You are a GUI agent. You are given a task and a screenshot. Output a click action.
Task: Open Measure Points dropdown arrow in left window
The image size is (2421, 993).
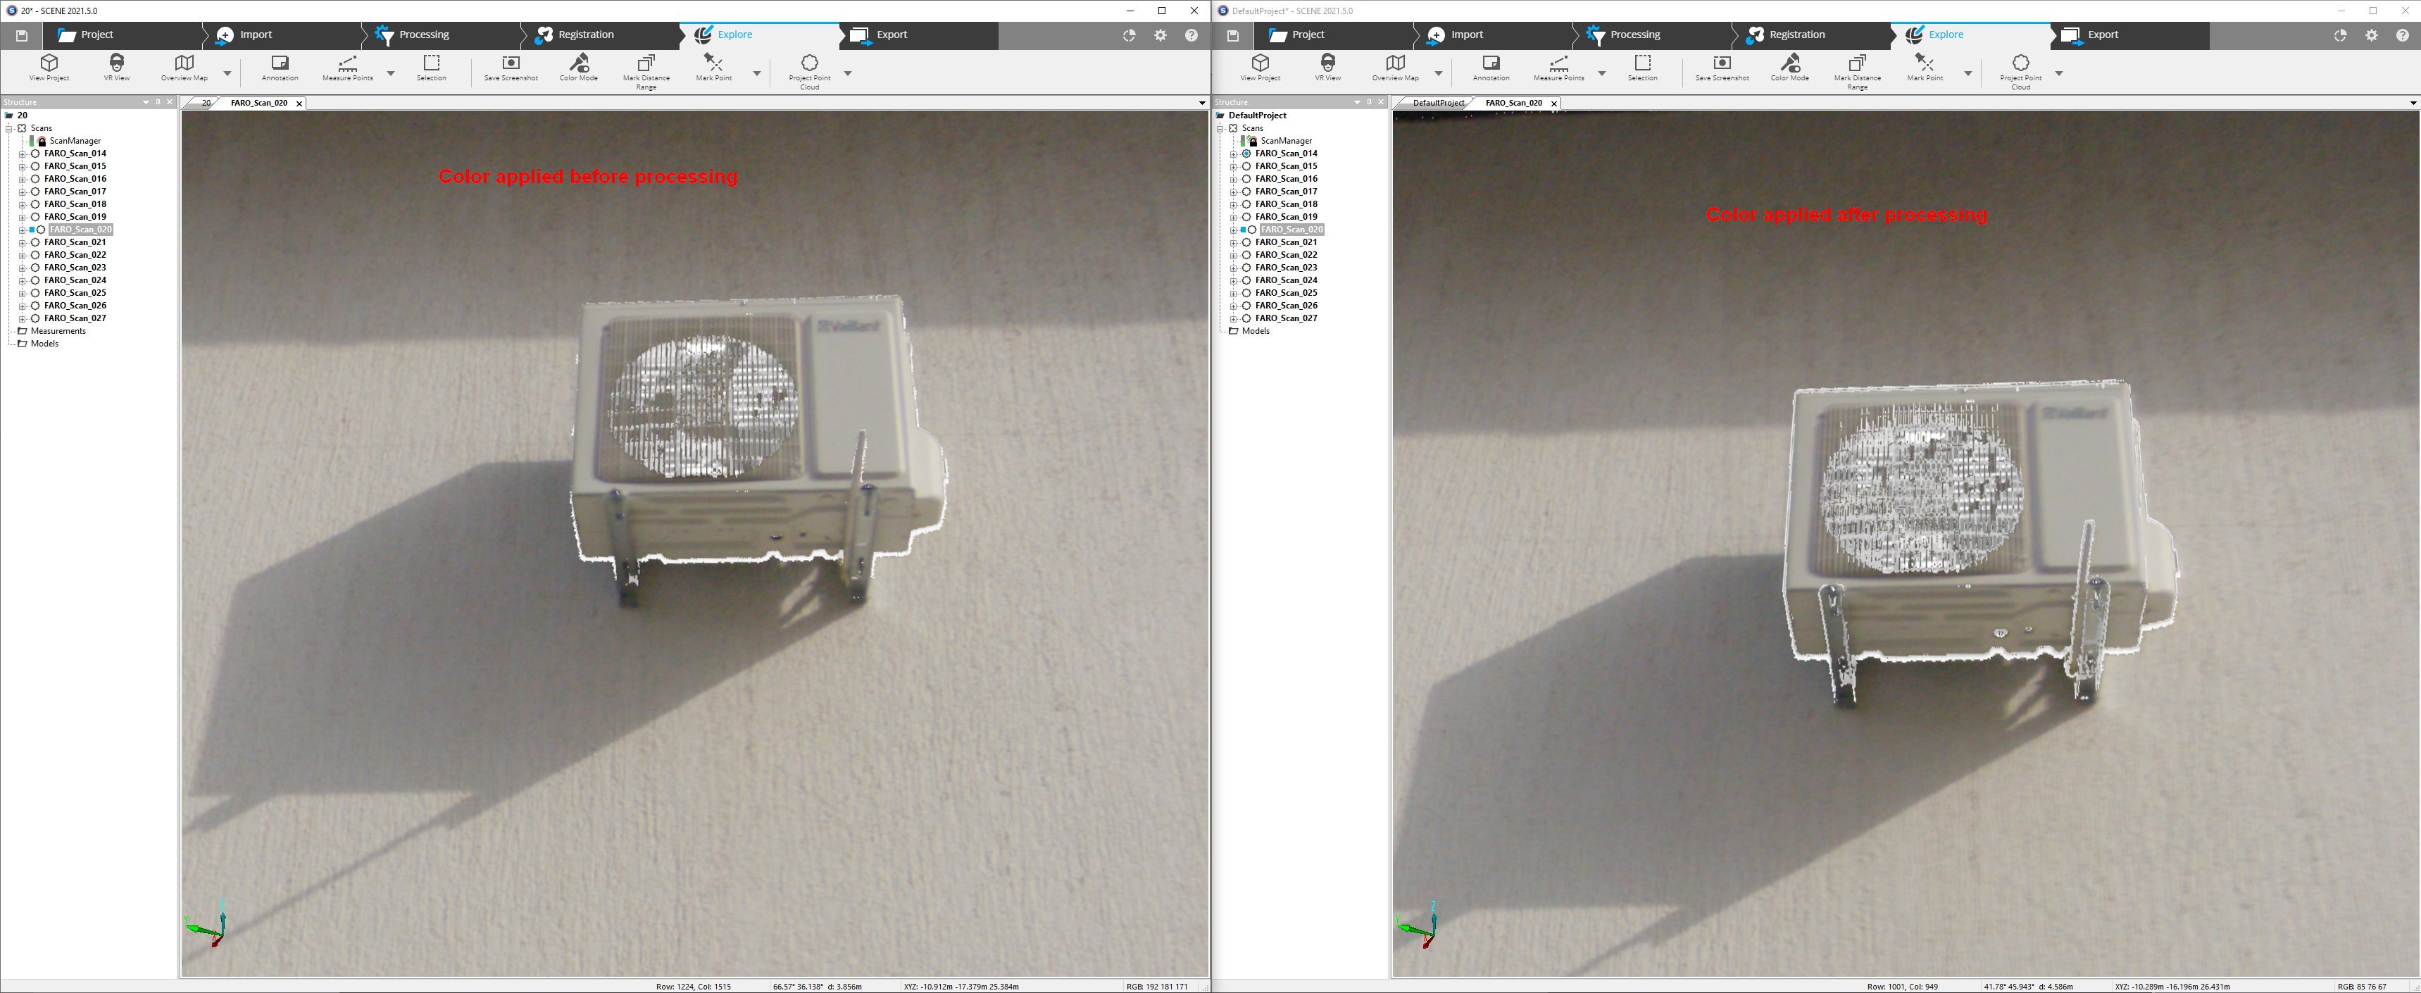pos(391,73)
